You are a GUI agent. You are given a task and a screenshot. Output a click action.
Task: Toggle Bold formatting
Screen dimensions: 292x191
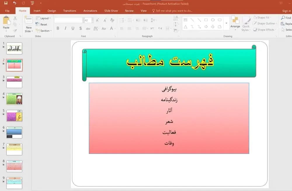58,28
